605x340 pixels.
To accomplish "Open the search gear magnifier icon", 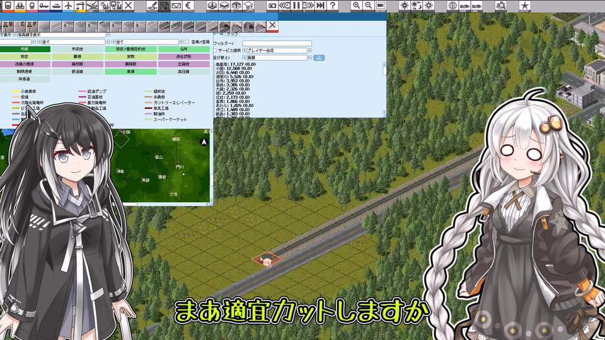I will pos(500,6).
